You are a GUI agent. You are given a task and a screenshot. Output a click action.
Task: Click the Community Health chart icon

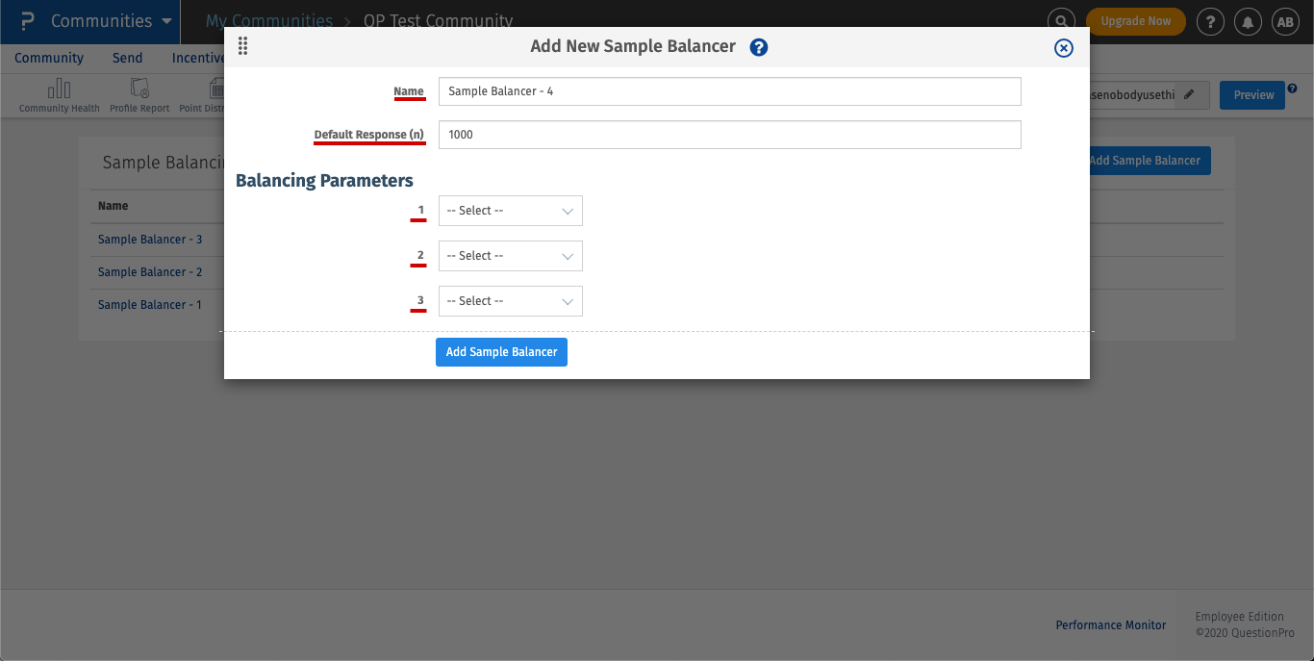click(x=59, y=89)
